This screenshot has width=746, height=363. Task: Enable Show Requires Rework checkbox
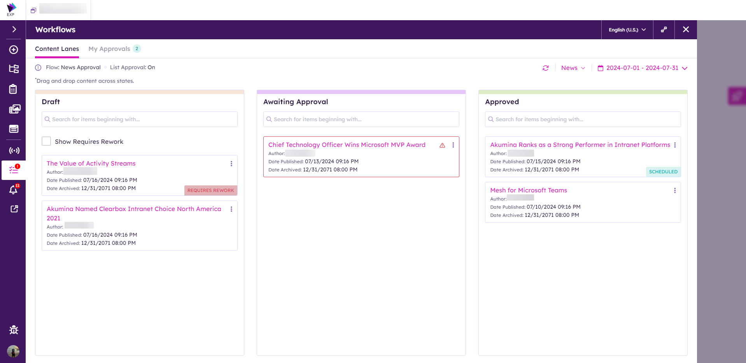click(x=46, y=141)
